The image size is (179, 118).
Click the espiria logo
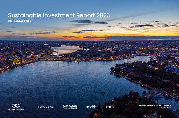(x=92, y=107)
